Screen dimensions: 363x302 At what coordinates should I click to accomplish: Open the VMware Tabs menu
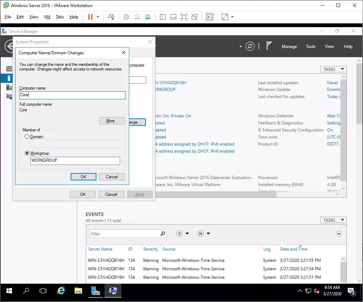(60, 17)
